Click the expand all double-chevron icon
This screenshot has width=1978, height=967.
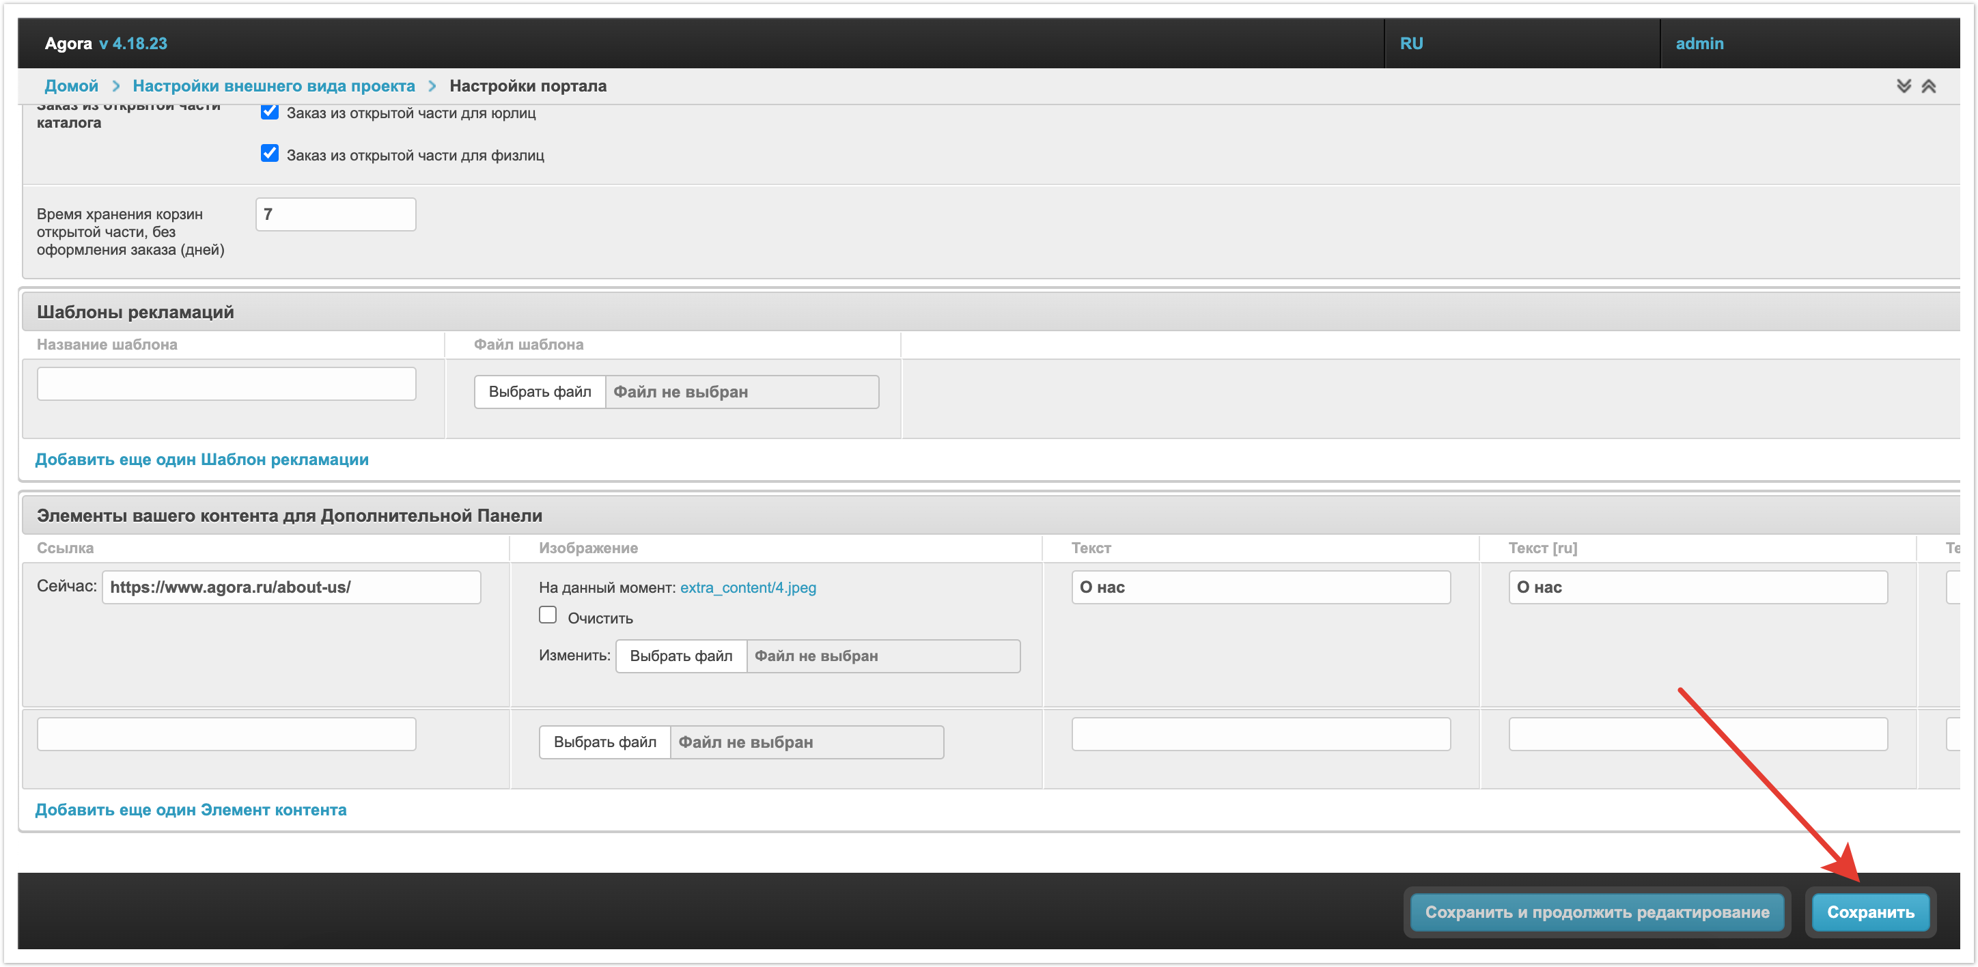click(1903, 86)
